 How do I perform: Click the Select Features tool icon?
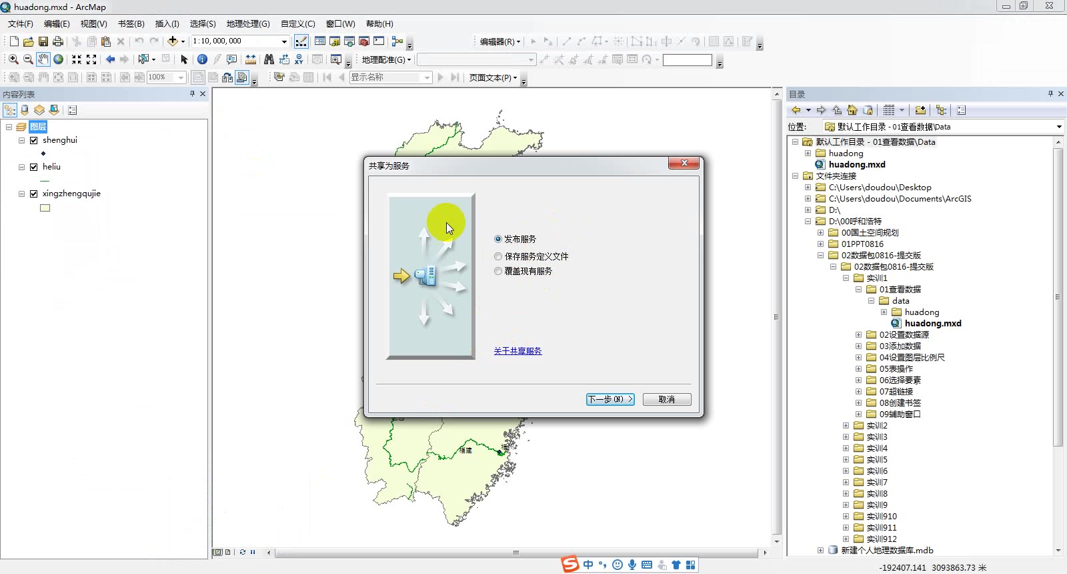[143, 59]
